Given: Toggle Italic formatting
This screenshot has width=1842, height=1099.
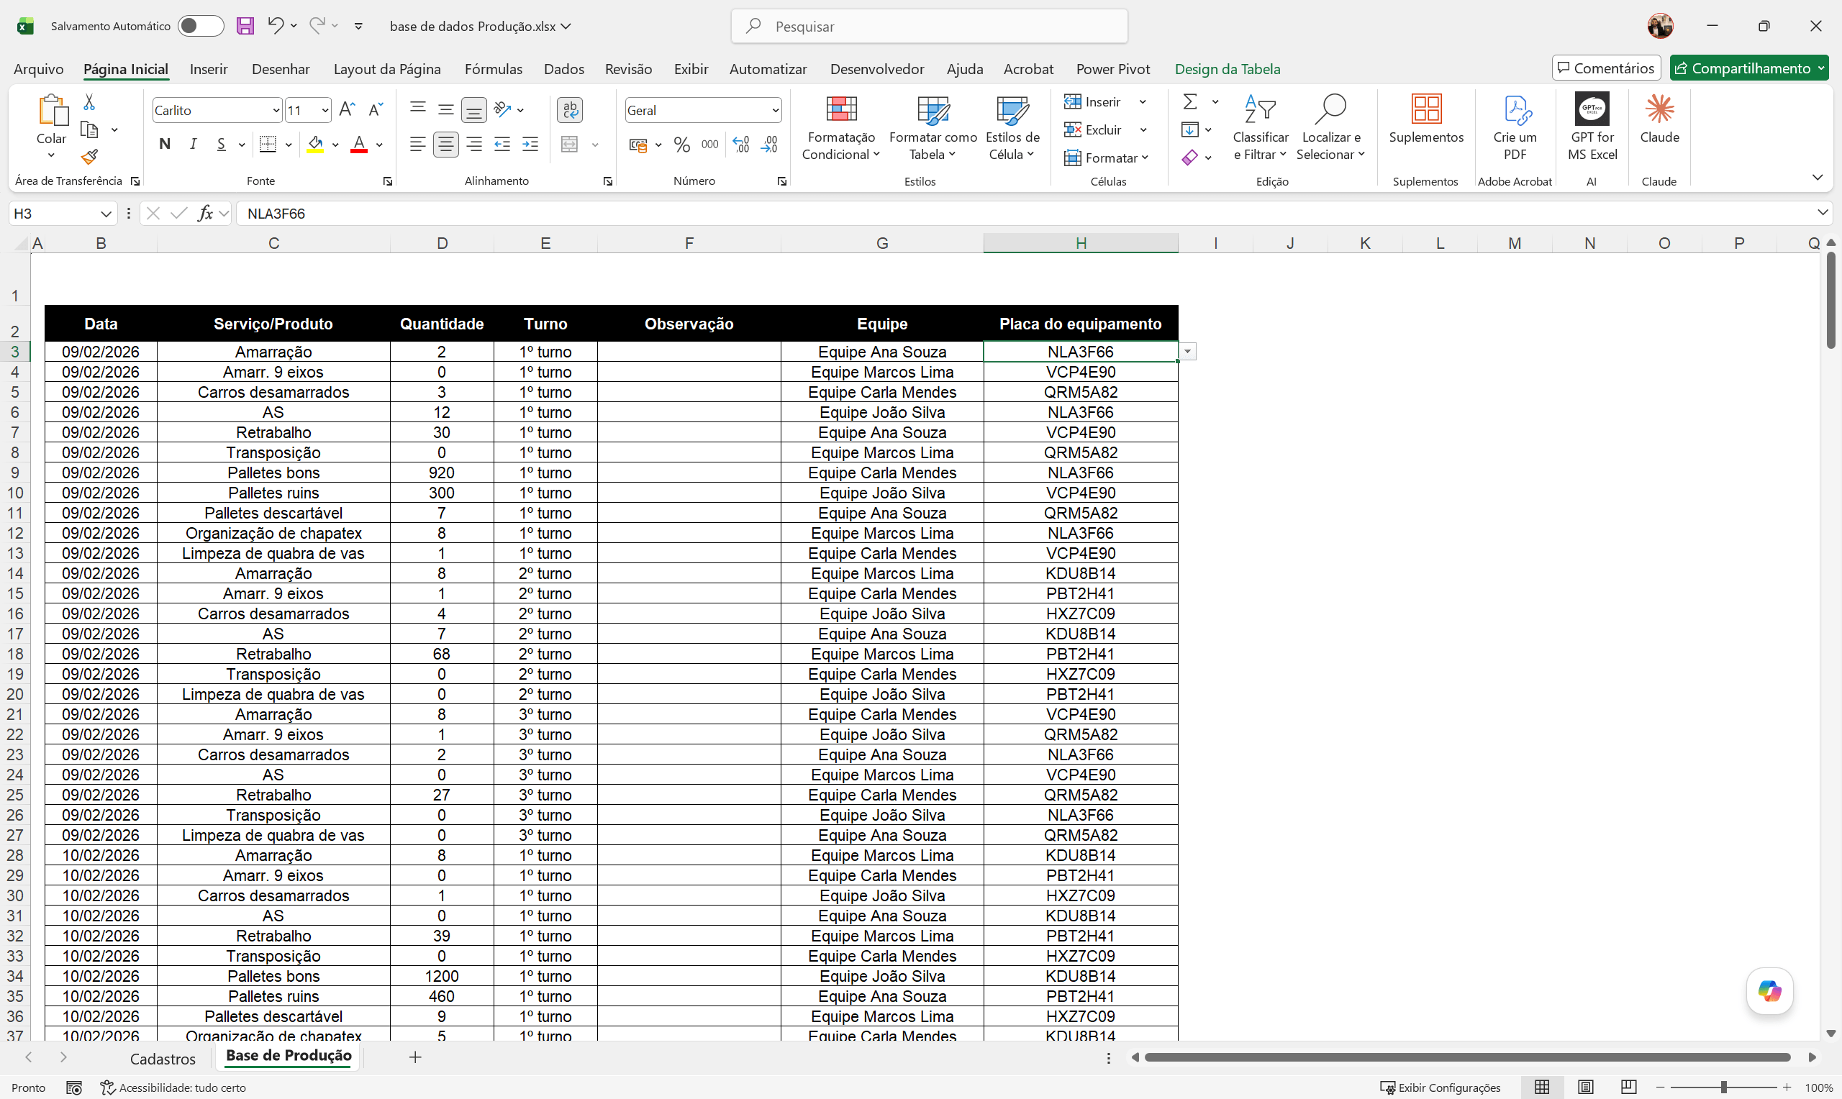Looking at the screenshot, I should [x=194, y=145].
